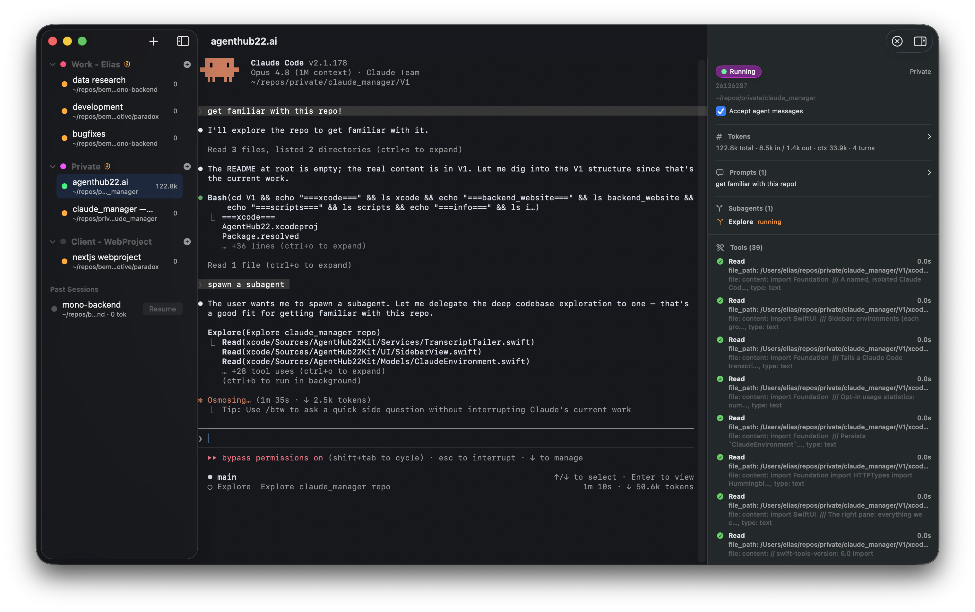Viewport: 975px width, 612px height.
Task: Toggle the left sidebar panel icon
Action: (x=183, y=41)
